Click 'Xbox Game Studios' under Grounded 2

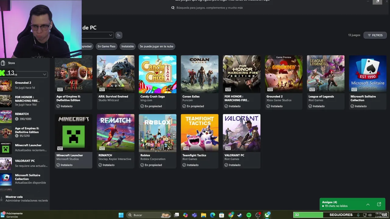(279, 100)
